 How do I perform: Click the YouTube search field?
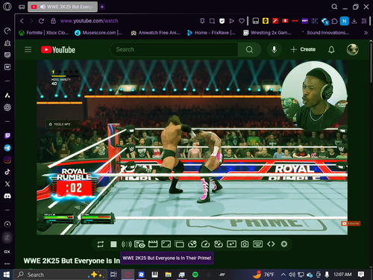pos(174,49)
